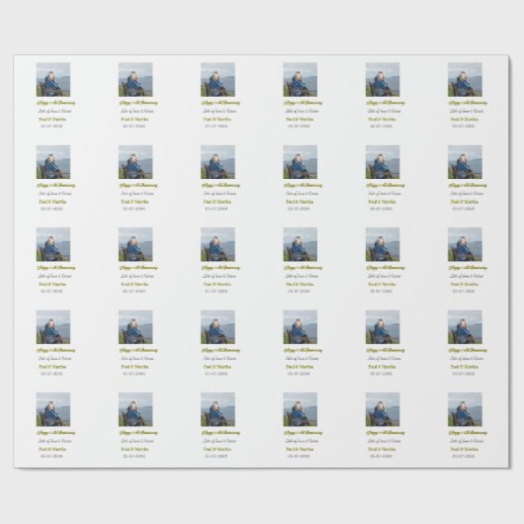524x524 pixels.
Task: Click 'Happy Anniversary' text in third row, third tile
Action: click(220, 268)
